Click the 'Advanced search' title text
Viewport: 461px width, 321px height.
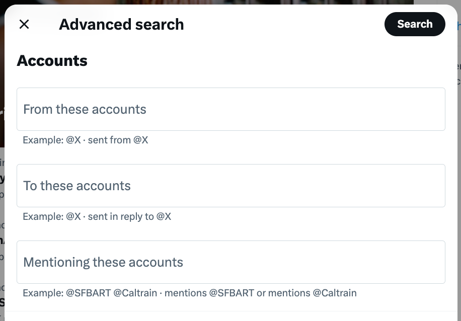(x=121, y=24)
